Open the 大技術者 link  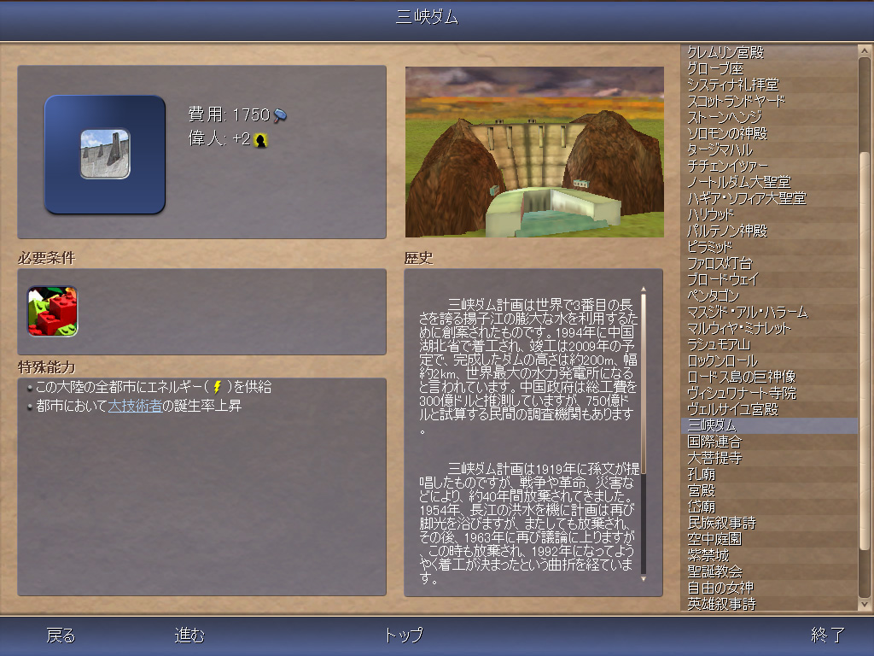point(135,406)
